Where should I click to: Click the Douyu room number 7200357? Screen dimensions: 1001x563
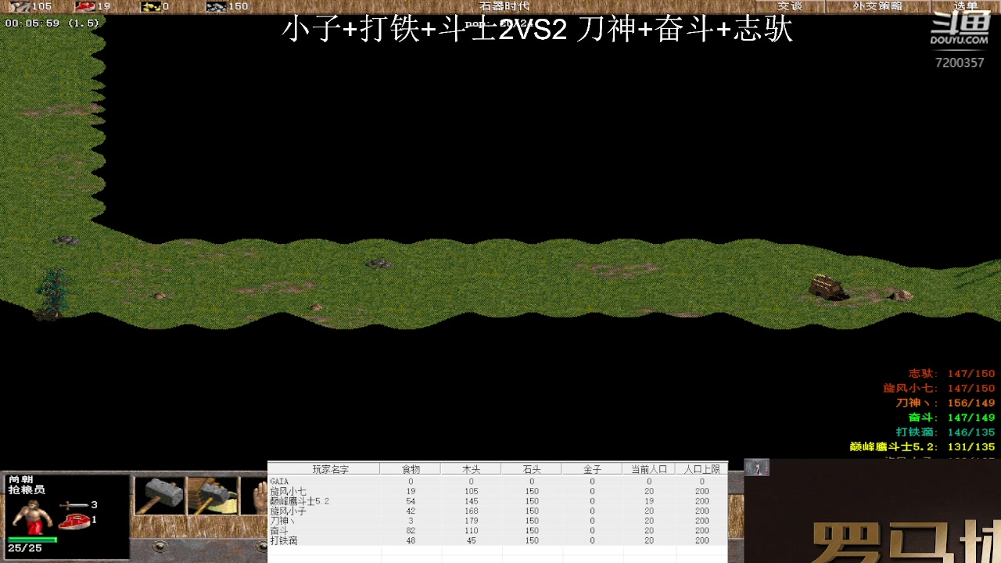coord(960,63)
